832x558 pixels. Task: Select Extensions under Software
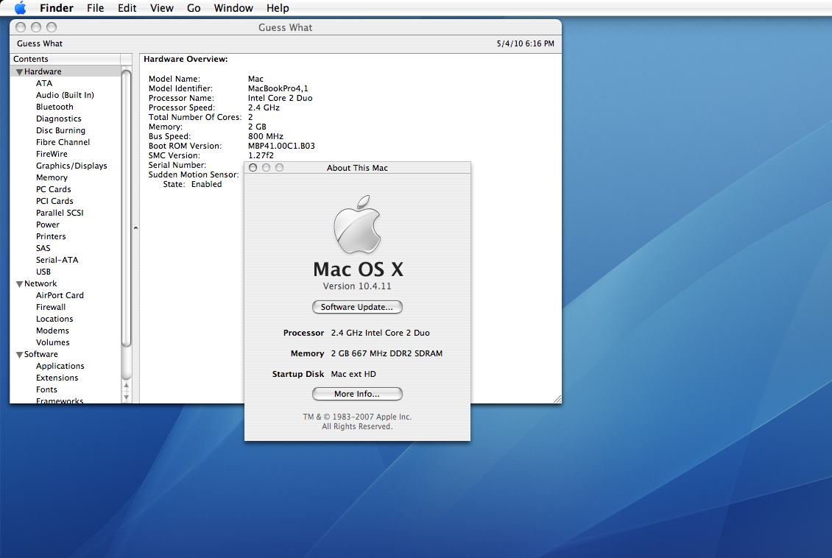pyautogui.click(x=57, y=378)
